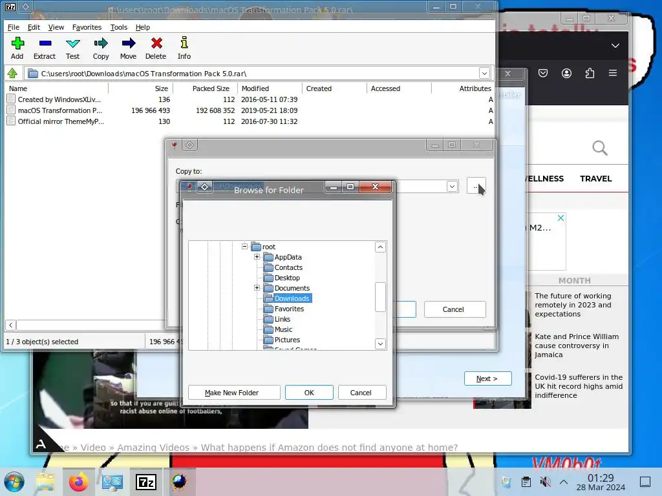This screenshot has height=496, width=662.
Task: Select the Documents folder in tree
Action: 286,288
